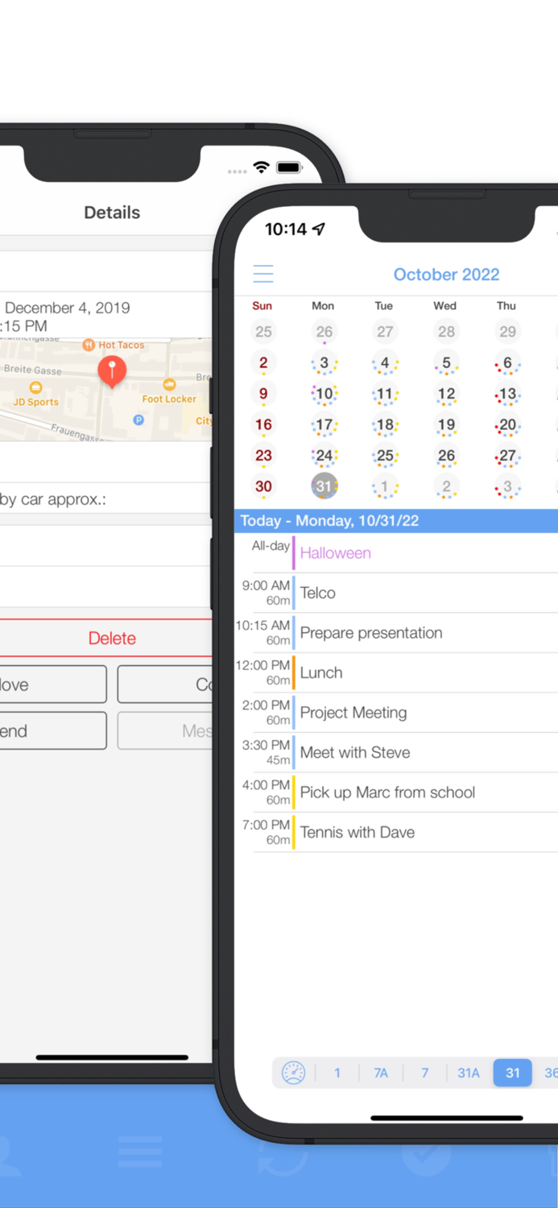Open the Halloween all-day event
Viewport: 558px width, 1208px height.
click(x=397, y=553)
